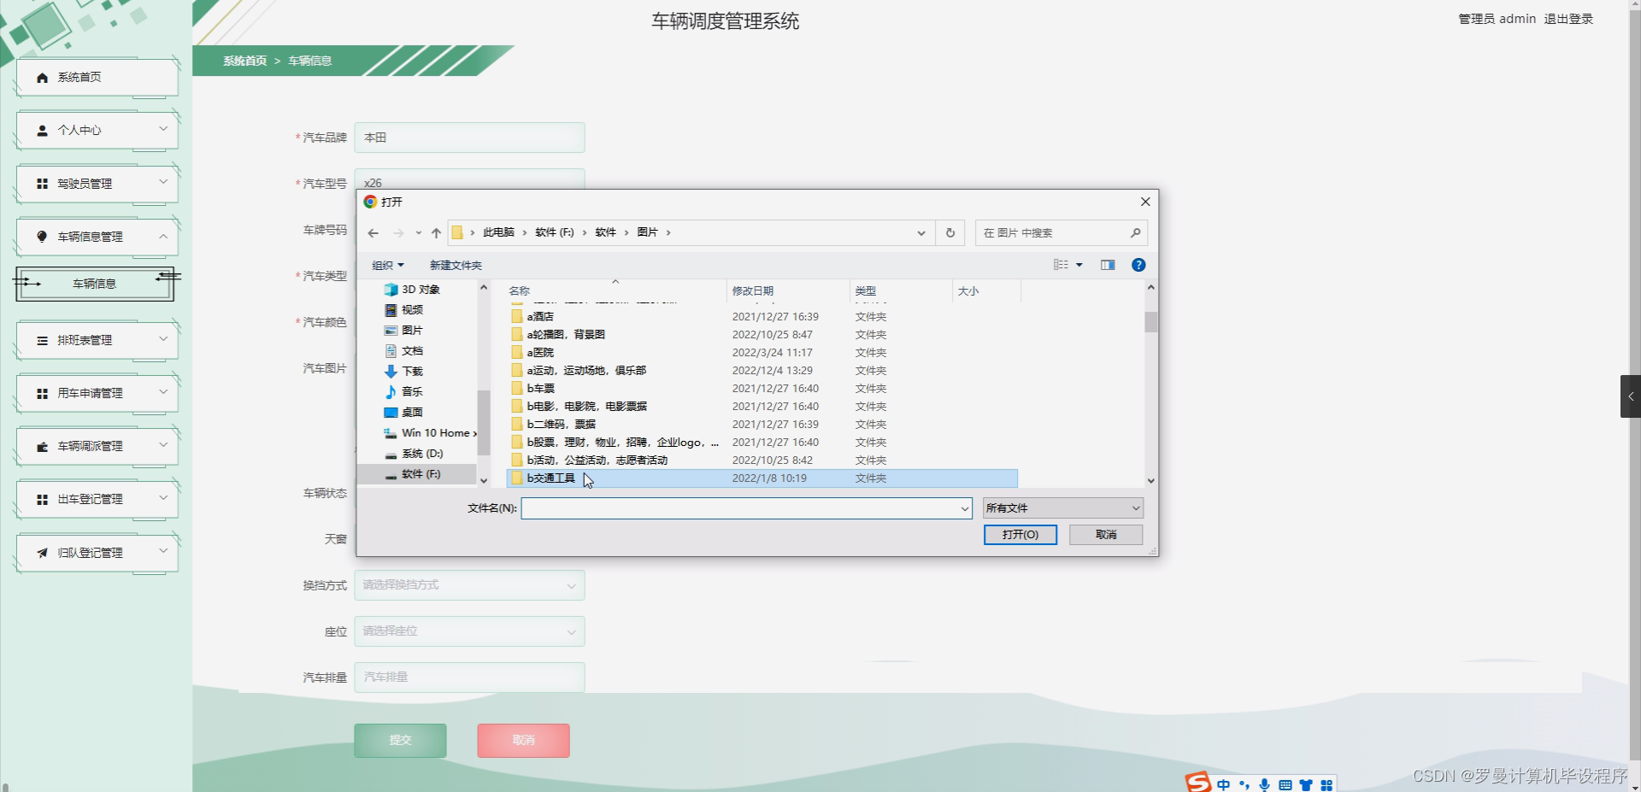Screen dimensions: 1641x792
Task: Navigate up one folder level
Action: point(436,232)
